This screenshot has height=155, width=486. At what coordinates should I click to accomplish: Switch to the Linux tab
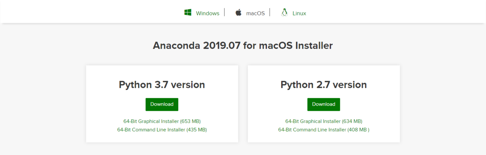pyautogui.click(x=299, y=13)
